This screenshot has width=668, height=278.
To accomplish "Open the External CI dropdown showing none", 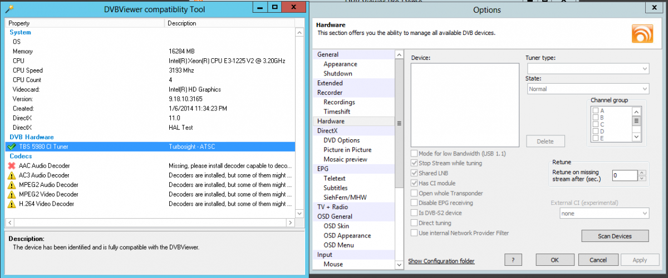I will click(604, 213).
